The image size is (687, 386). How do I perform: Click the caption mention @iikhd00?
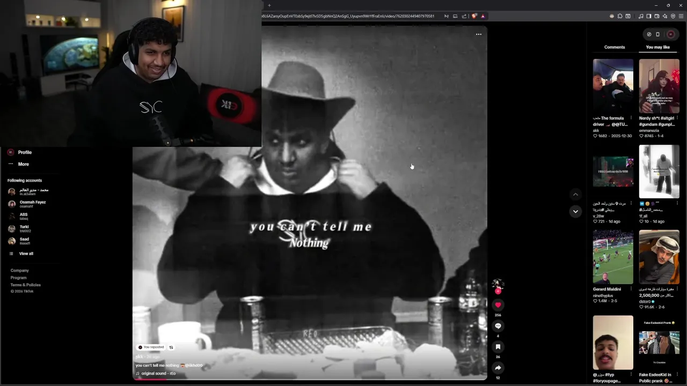(x=194, y=366)
